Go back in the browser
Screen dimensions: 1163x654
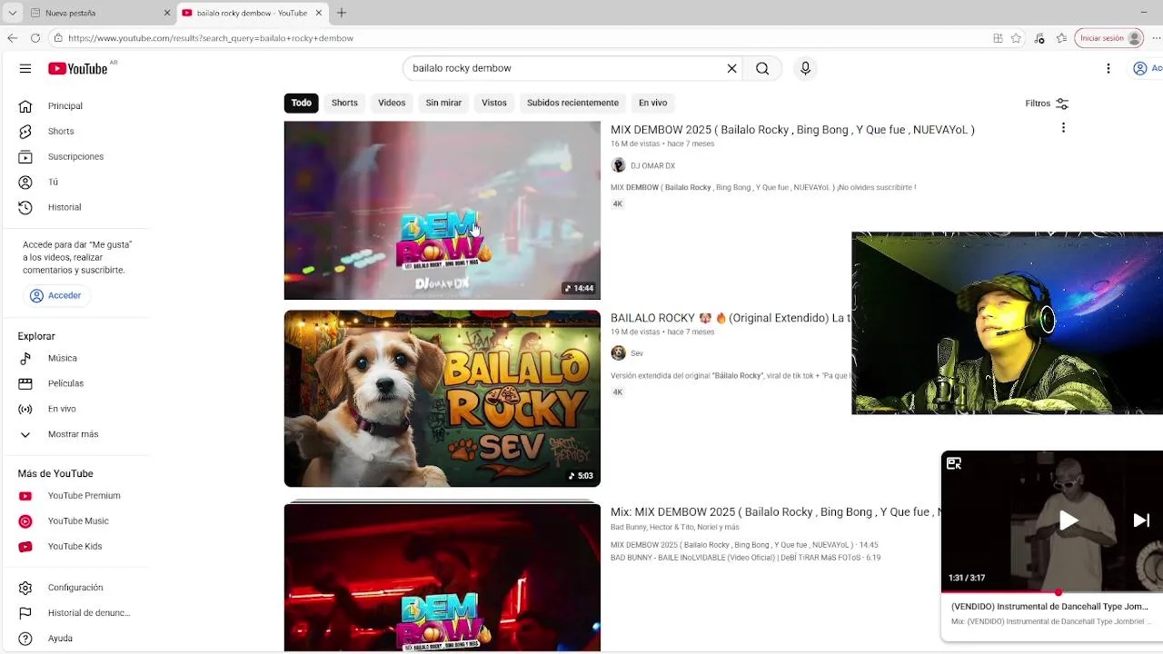[12, 38]
